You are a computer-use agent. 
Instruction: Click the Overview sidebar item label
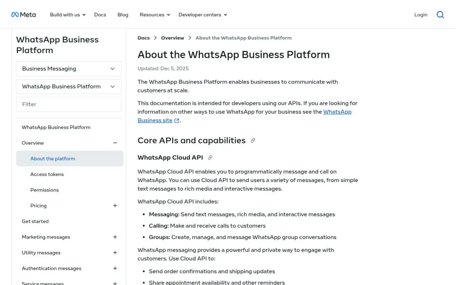tap(33, 143)
